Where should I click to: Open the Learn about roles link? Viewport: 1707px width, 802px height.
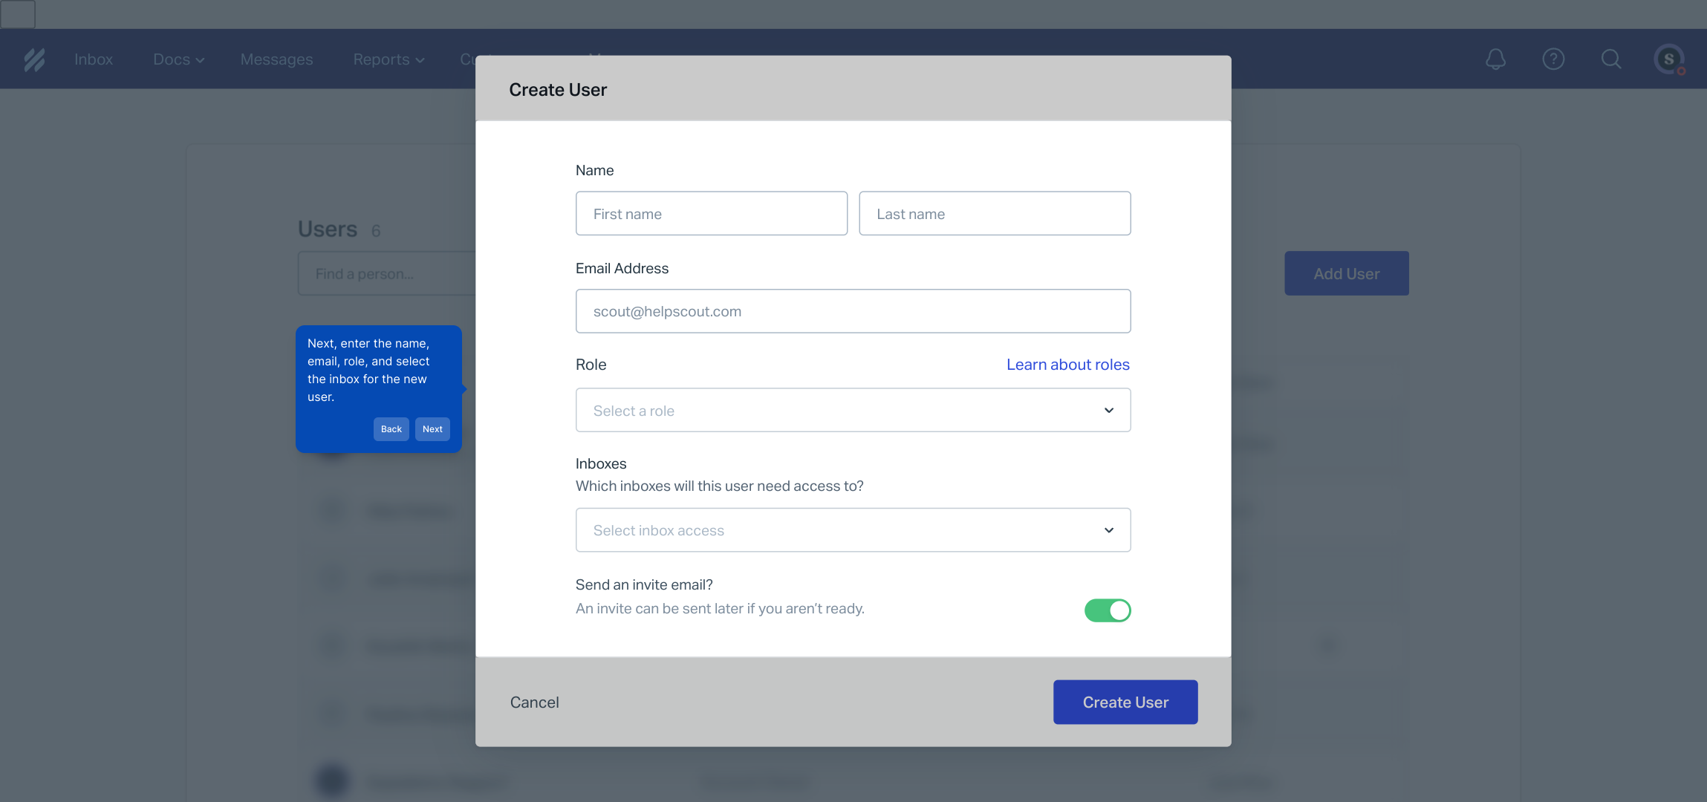pyautogui.click(x=1067, y=365)
